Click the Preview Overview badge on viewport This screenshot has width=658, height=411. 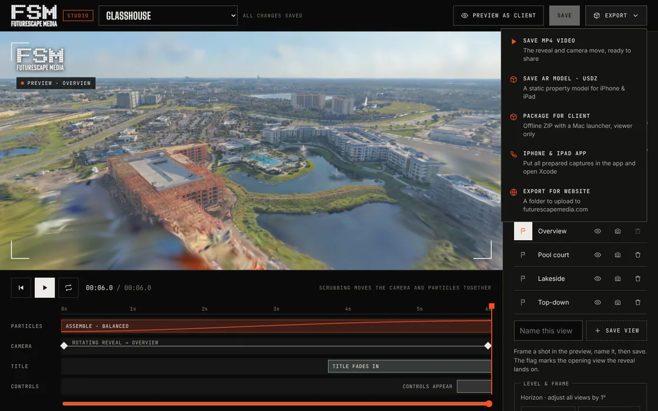coord(56,83)
